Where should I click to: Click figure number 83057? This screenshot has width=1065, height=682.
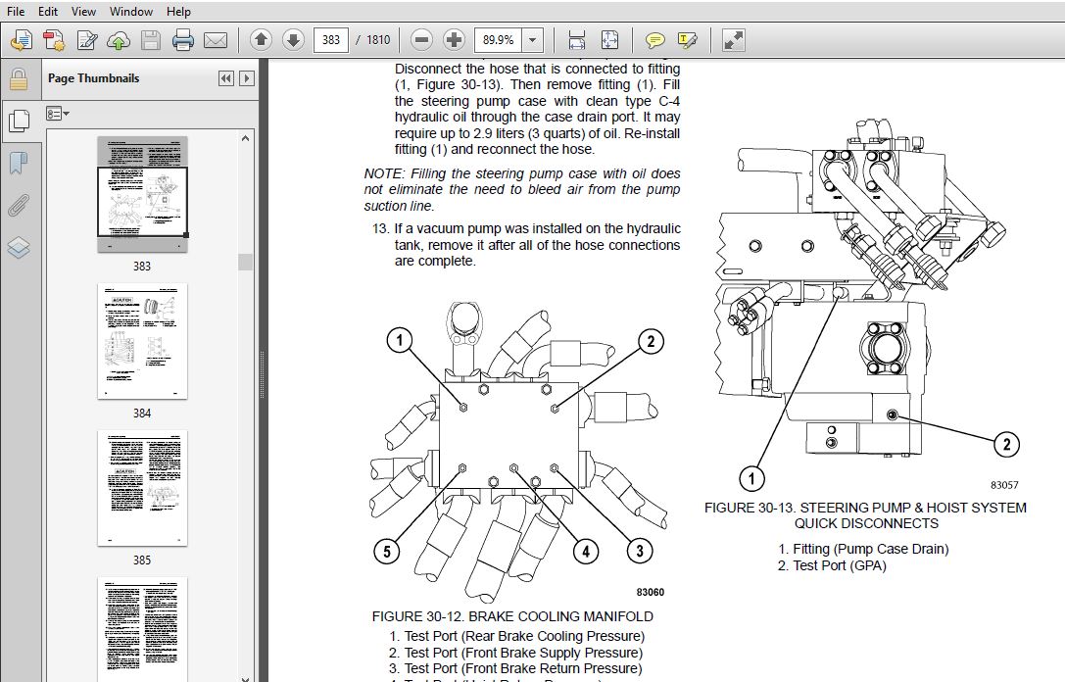click(x=1004, y=485)
